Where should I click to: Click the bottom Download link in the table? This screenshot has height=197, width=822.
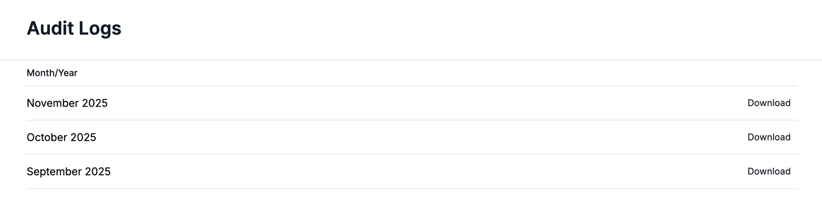(769, 171)
